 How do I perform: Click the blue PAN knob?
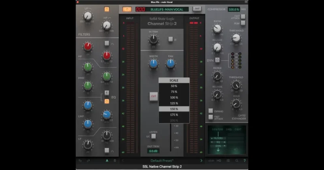(171, 64)
